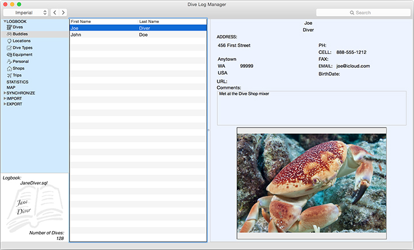Select Buddies in the sidebar

coord(20,34)
